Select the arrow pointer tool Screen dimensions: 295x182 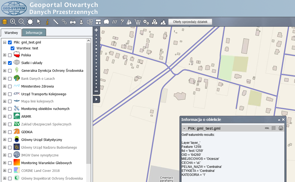pyautogui.click(x=39, y=22)
